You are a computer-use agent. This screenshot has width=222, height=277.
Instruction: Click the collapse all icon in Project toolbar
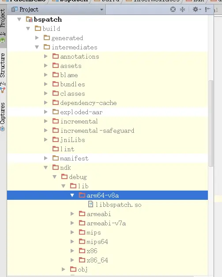tap(182, 9)
